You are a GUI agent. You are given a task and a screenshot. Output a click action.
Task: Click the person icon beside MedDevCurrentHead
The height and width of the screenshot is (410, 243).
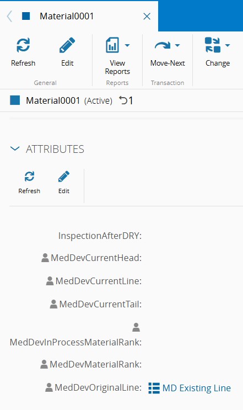pos(45,258)
